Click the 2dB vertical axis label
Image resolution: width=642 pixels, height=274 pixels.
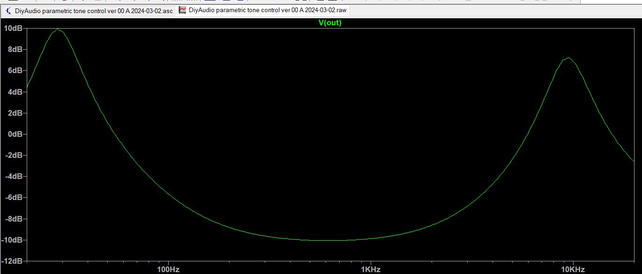[15, 113]
